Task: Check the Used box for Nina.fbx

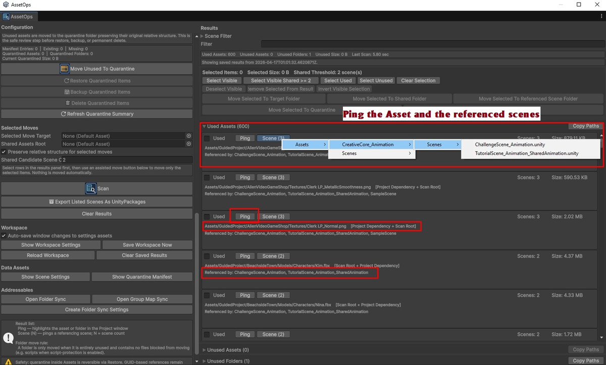Action: pos(207,295)
